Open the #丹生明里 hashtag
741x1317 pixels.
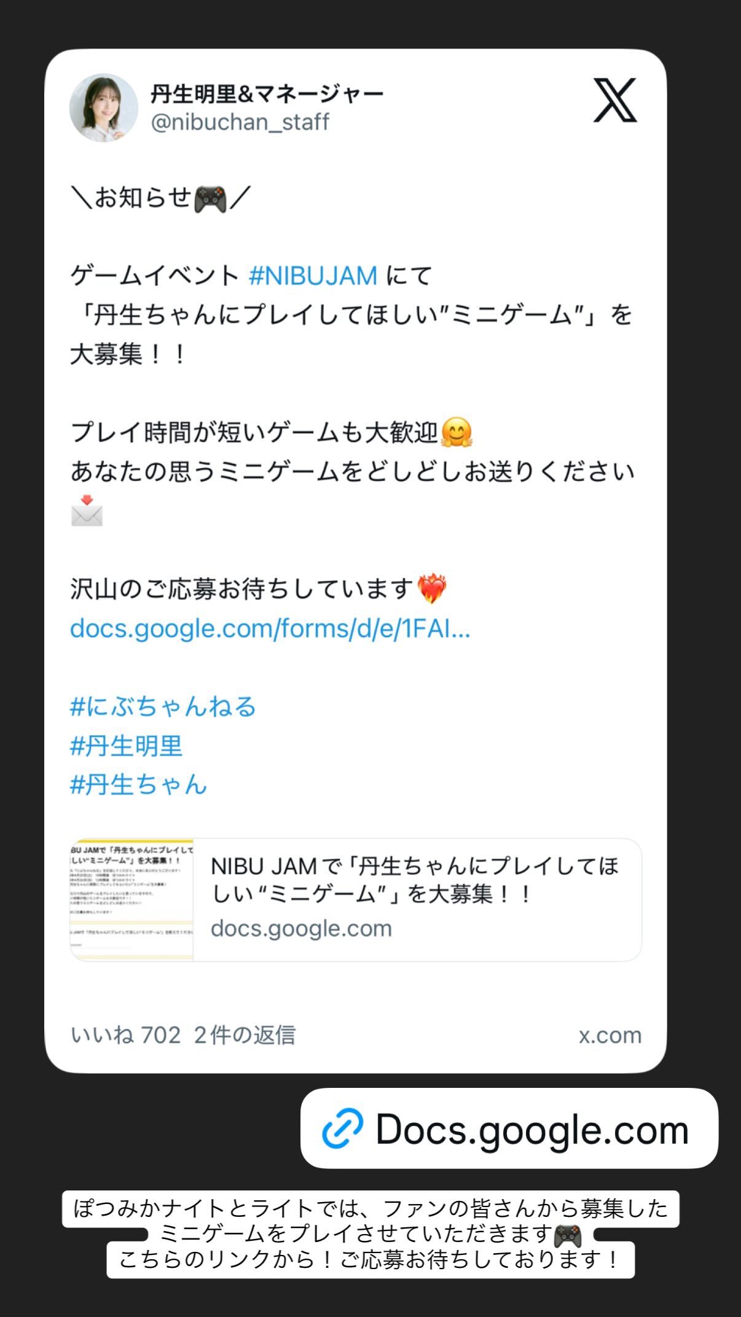coord(126,746)
